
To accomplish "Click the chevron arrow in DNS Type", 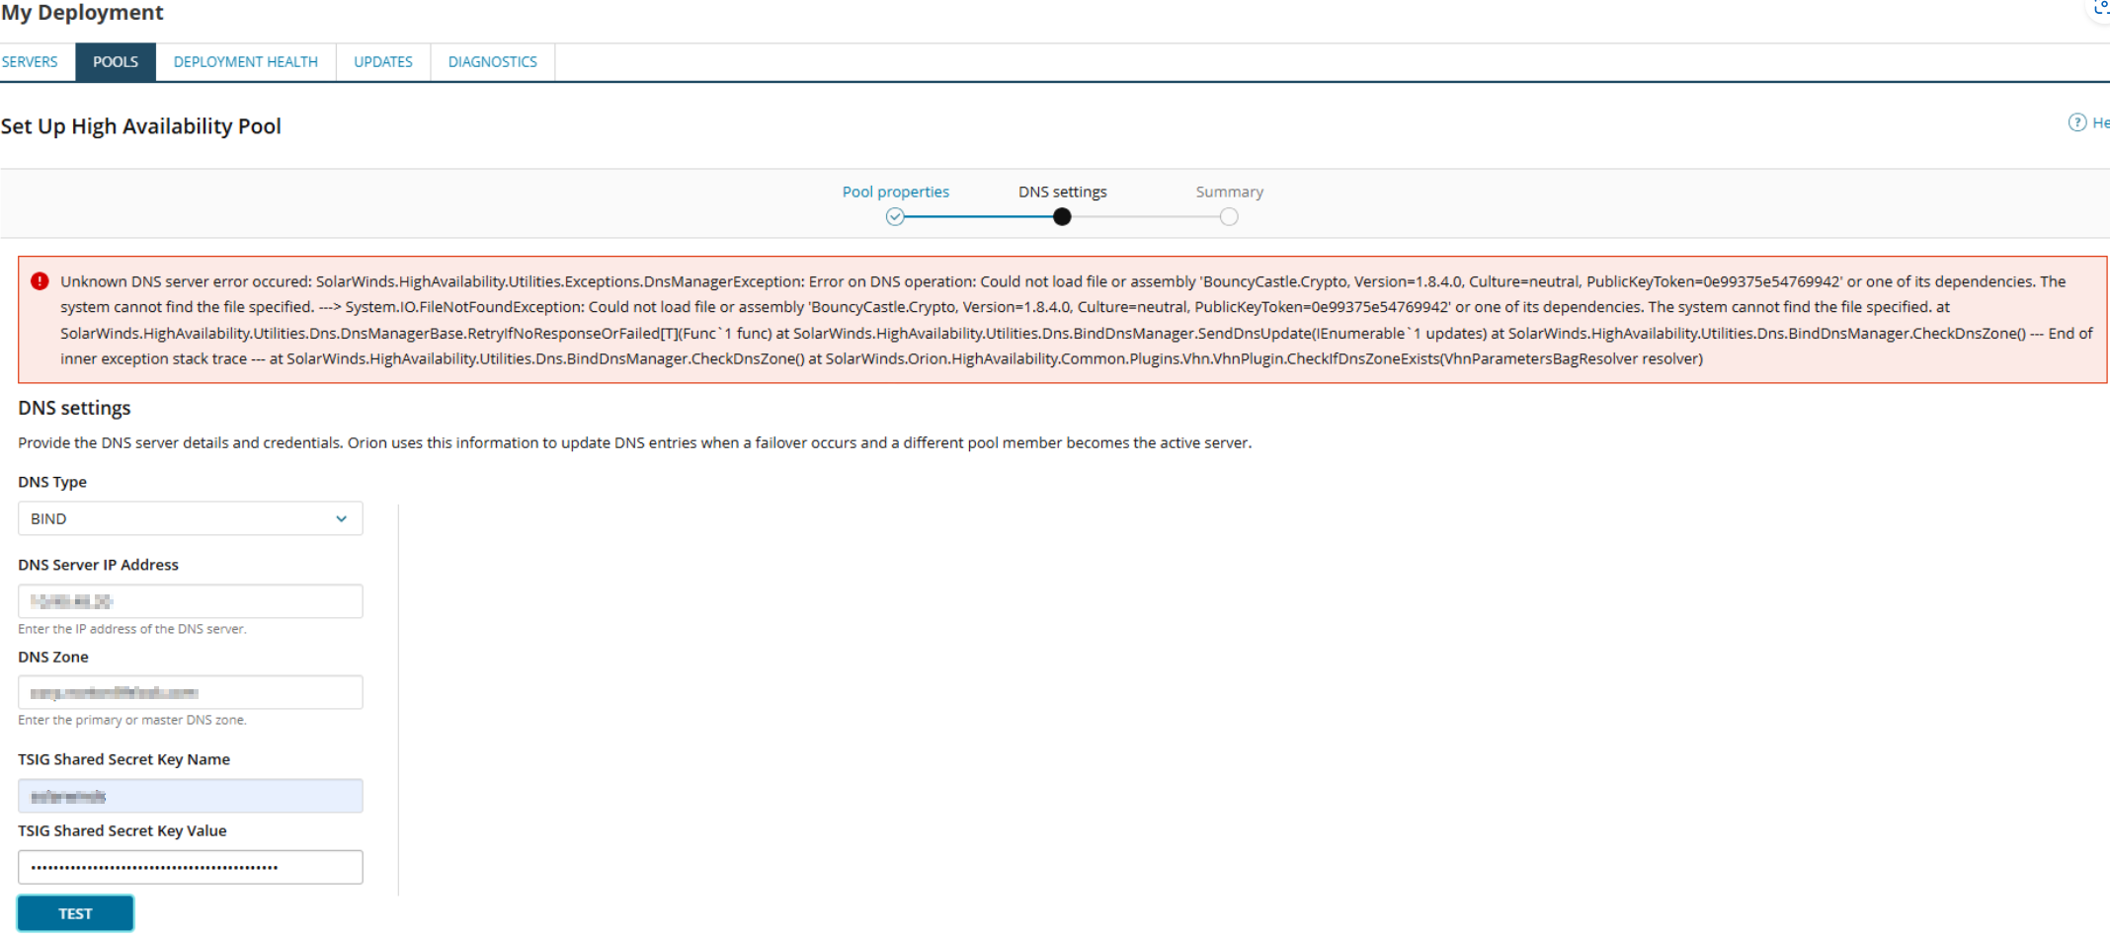I will point(342,518).
